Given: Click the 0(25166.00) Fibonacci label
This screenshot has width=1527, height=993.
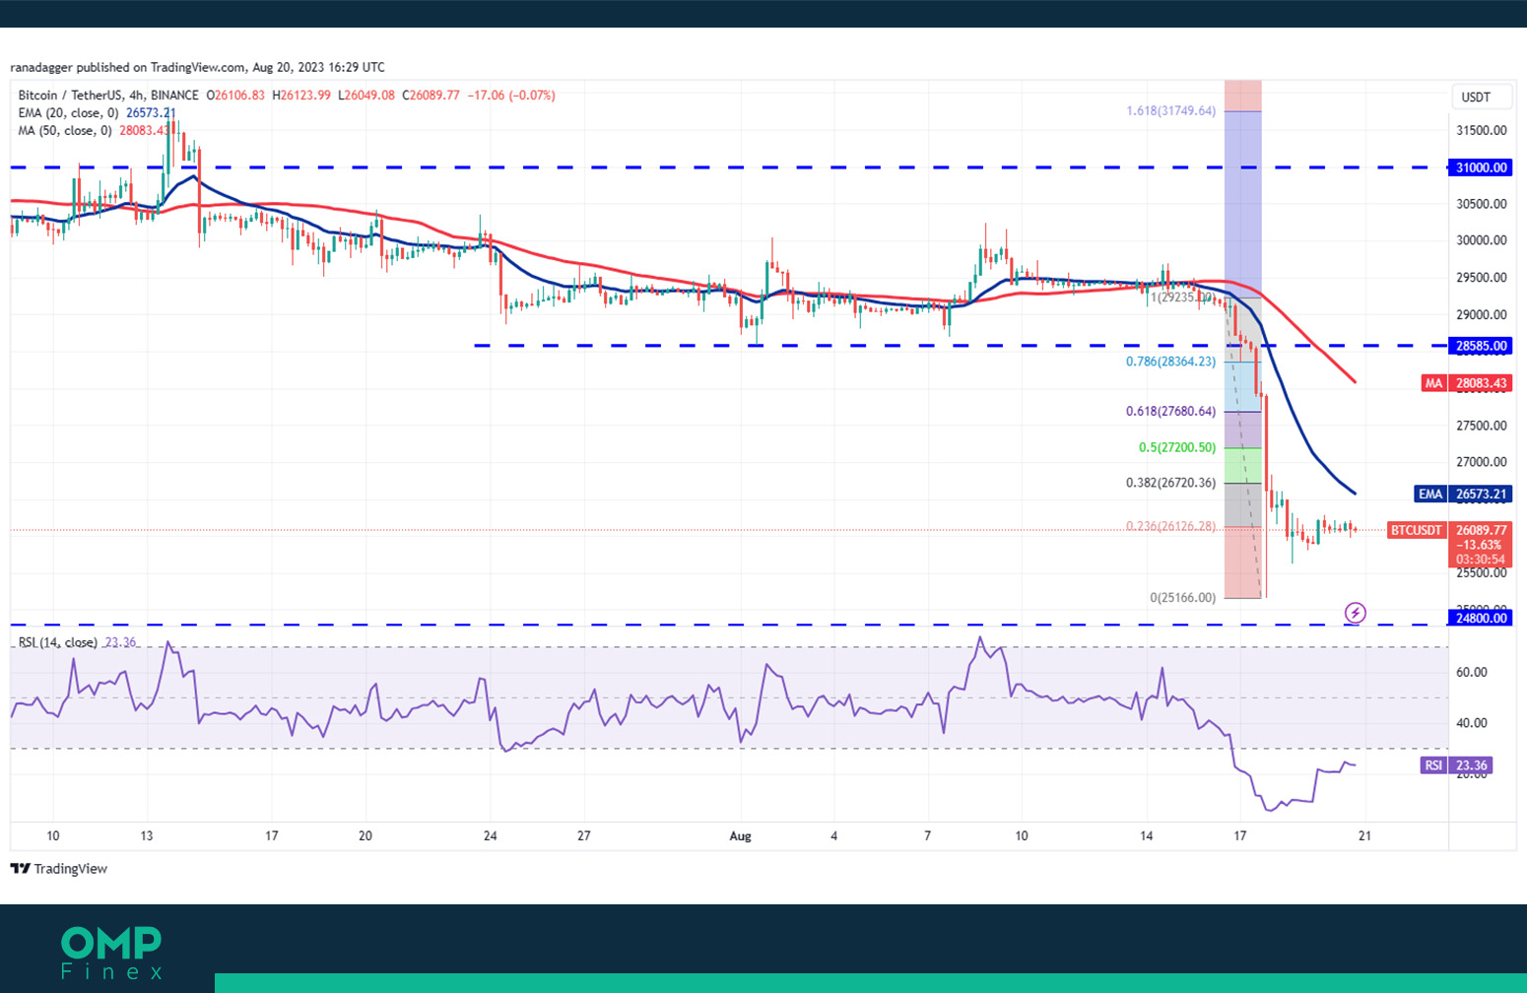Looking at the screenshot, I should click(1182, 597).
